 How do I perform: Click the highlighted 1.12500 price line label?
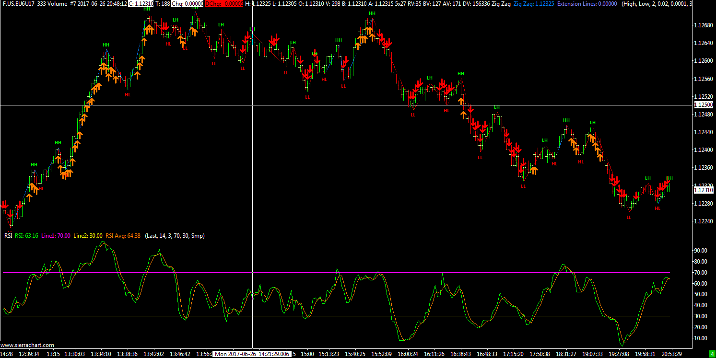point(704,105)
